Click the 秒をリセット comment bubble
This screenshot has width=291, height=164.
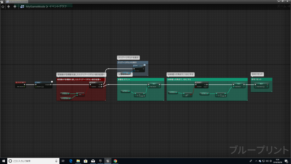(257, 74)
